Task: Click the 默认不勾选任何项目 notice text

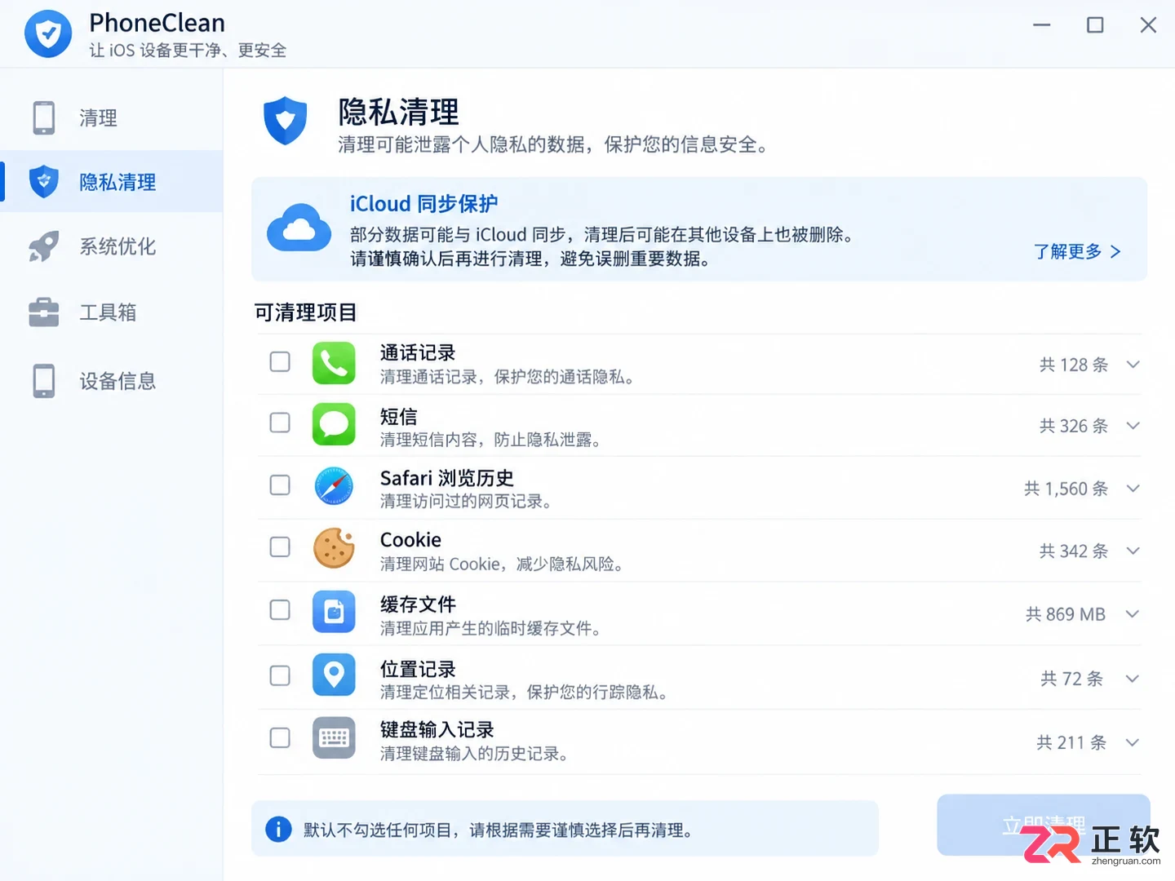Action: coord(499,830)
